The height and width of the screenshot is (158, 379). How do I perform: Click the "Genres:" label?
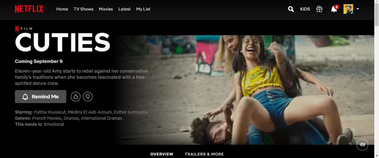(23, 118)
